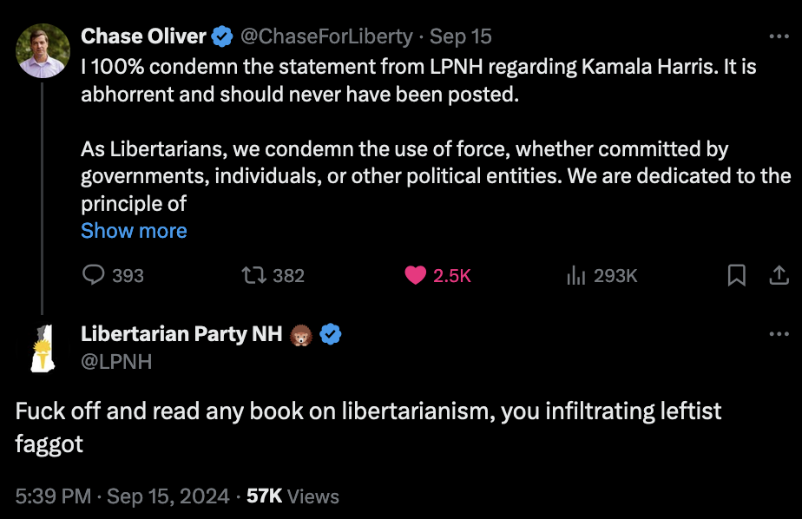Click the 5:39 PM Sep 15, 2024 timestamp
802x519 pixels.
point(122,496)
